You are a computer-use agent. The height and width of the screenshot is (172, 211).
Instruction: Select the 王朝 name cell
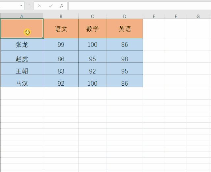point(21,71)
